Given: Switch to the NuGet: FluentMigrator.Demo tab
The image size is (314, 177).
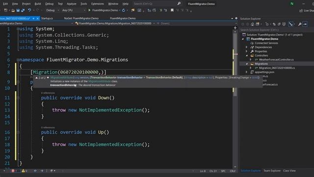Looking at the screenshot, I should pos(81,18).
